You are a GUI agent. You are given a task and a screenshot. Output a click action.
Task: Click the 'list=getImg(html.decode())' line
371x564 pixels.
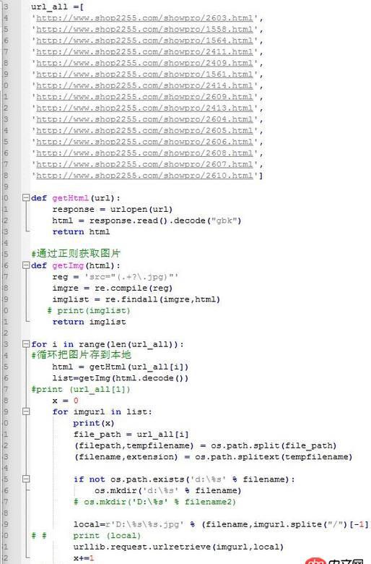(x=121, y=378)
